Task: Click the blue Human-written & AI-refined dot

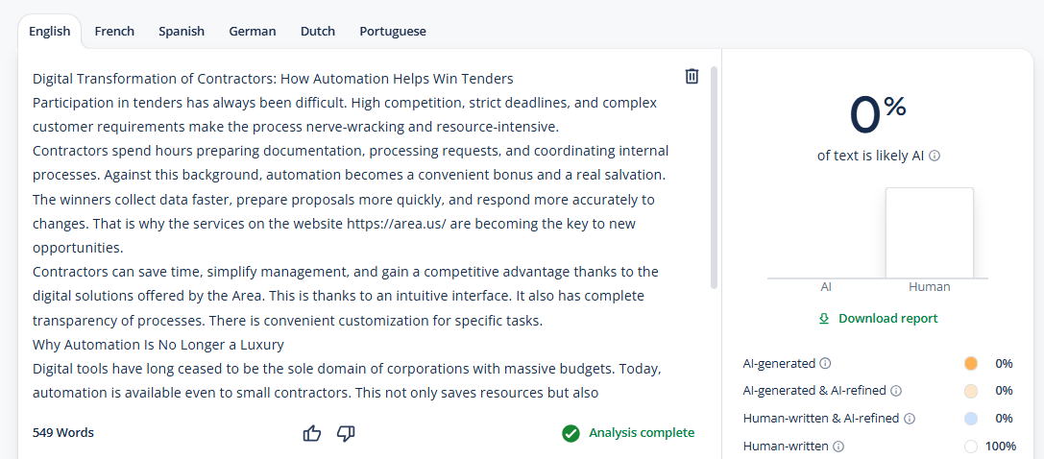Action: coord(971,419)
